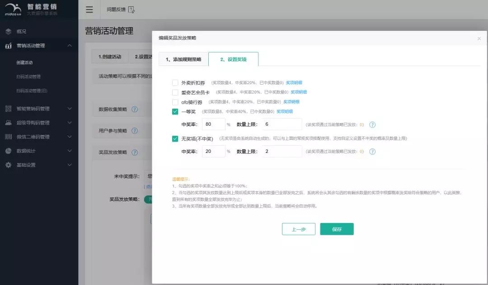Select the 2、设置奖项 tab
Viewport: 488px width, 285px height.
234,59
